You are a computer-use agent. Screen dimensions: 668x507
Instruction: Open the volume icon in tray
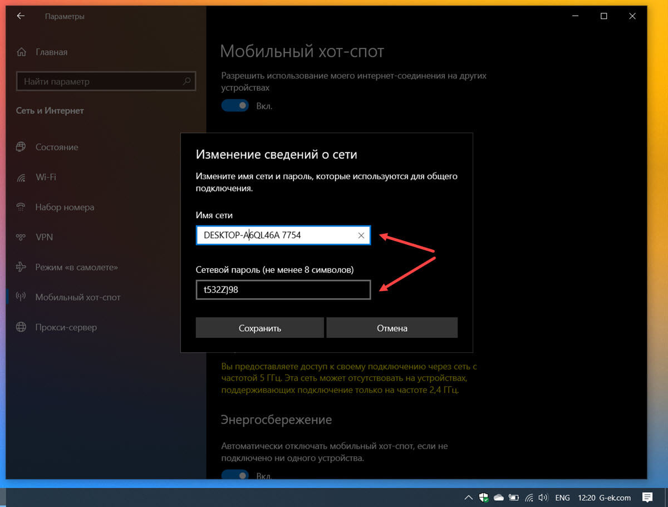tap(543, 497)
